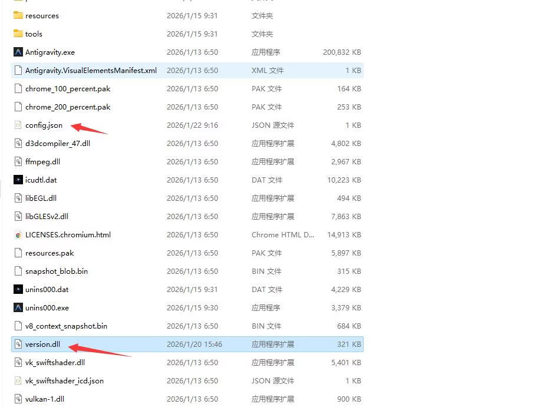Screen dimensions: 537x414
Task: Select the v8_context_snapshot.bin file entry
Action: [66, 326]
